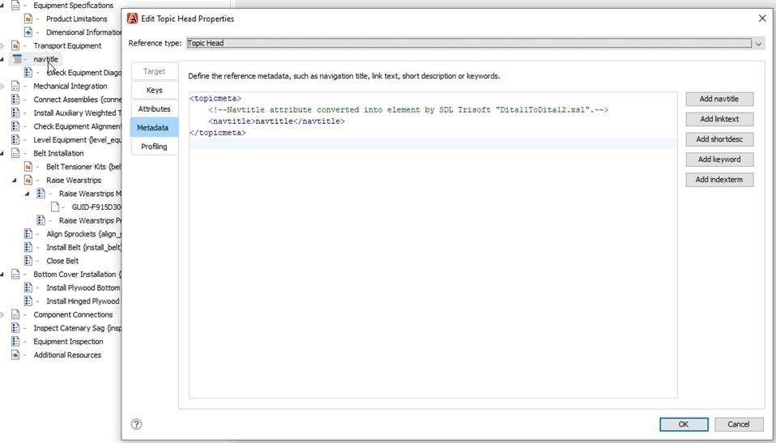Collapse the Bottom Cover Installation node
Screen dimensions: 776x443
[2, 275]
